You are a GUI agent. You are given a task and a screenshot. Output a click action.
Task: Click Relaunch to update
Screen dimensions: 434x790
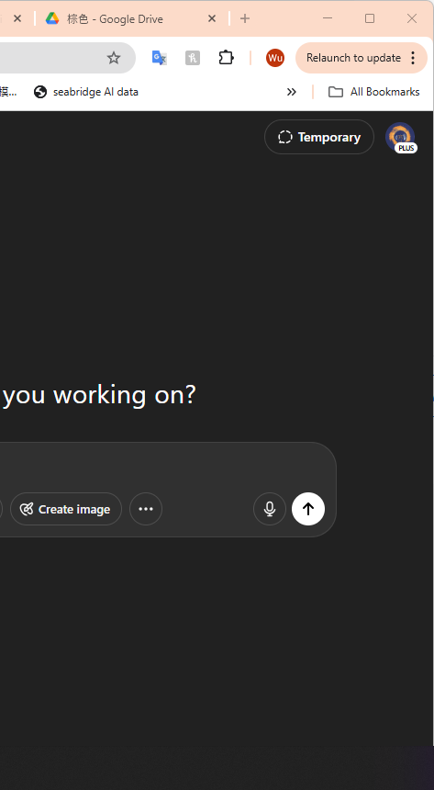pyautogui.click(x=353, y=58)
